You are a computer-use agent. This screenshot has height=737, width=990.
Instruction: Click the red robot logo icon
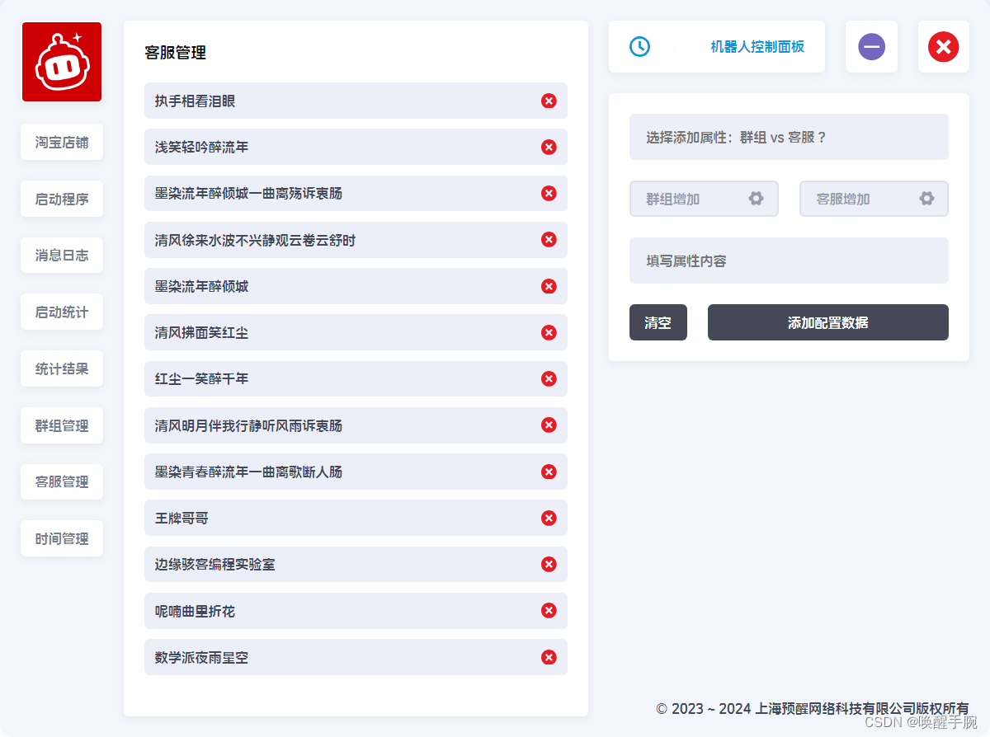click(62, 62)
